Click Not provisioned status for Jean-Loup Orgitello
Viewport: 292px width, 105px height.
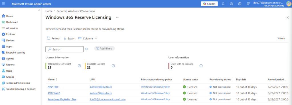[x=220, y=99]
